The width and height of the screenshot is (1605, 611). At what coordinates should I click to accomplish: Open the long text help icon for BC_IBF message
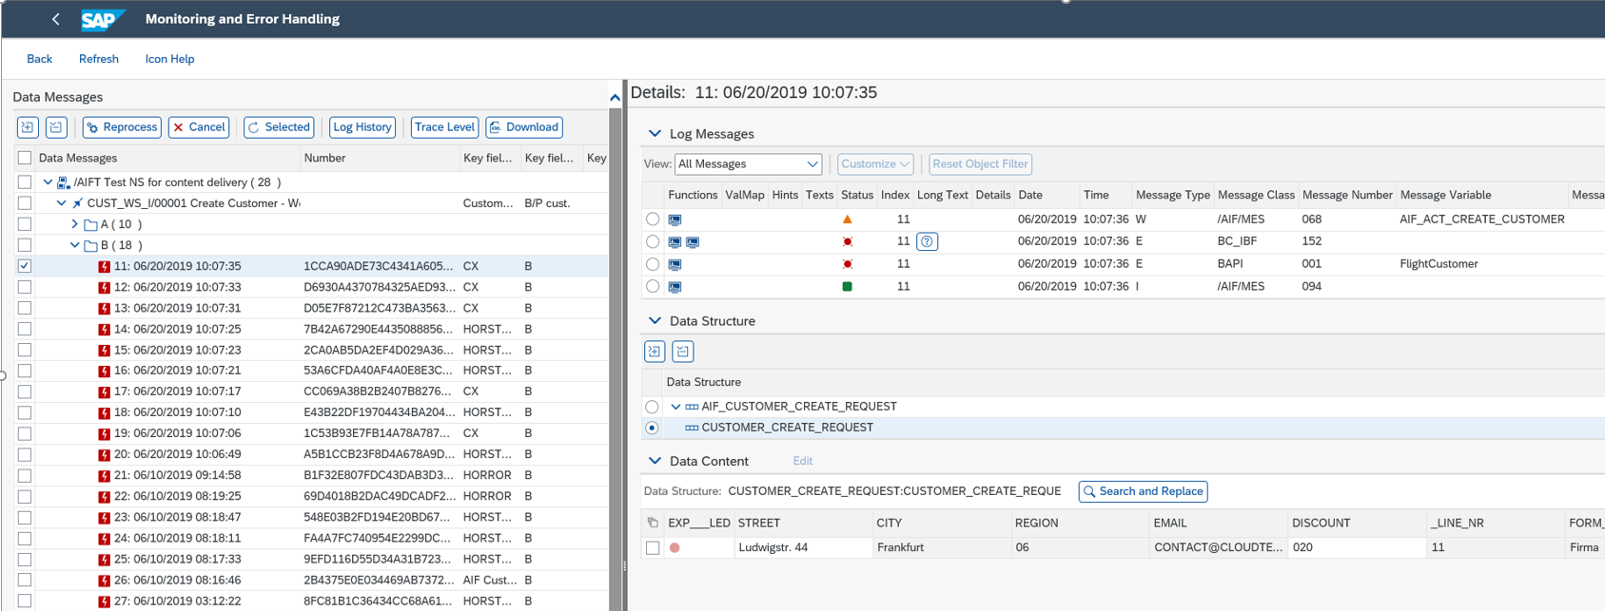tap(927, 241)
